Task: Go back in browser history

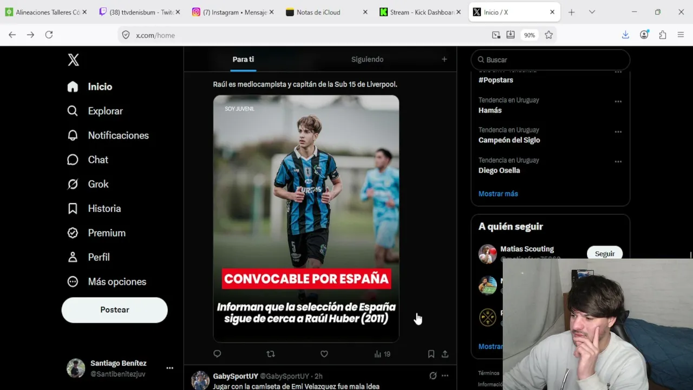Action: [12, 35]
